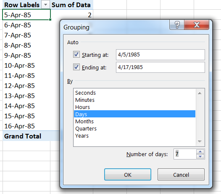Cancel the Grouping dialog
Image resolution: width=221 pixels, height=194 pixels.
181,175
